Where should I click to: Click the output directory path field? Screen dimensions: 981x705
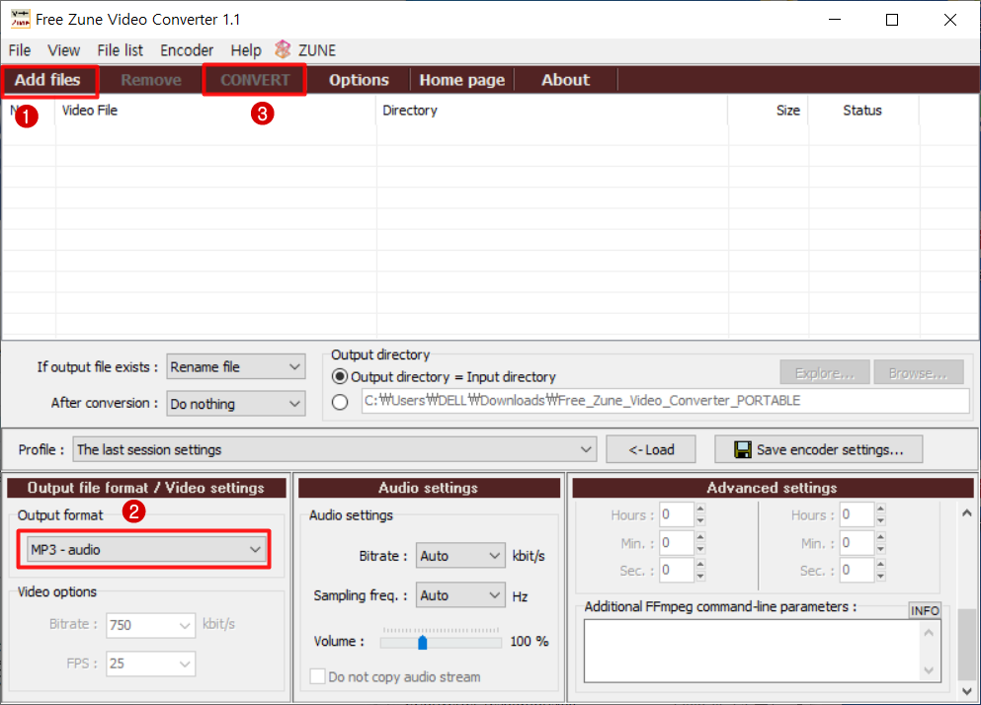point(666,401)
